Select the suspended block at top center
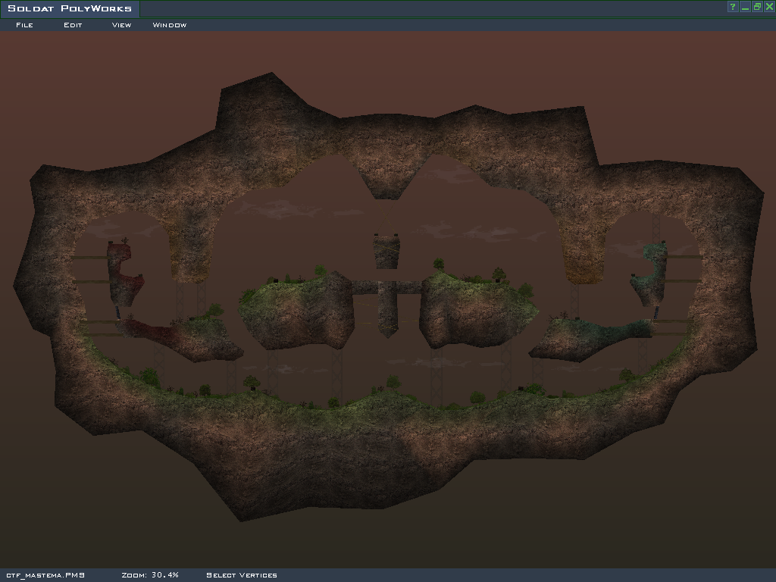 click(386, 252)
